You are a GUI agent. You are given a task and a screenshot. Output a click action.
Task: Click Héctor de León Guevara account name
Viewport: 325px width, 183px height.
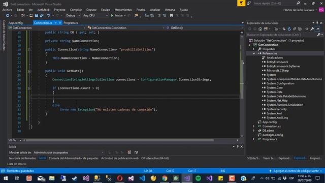299,10
